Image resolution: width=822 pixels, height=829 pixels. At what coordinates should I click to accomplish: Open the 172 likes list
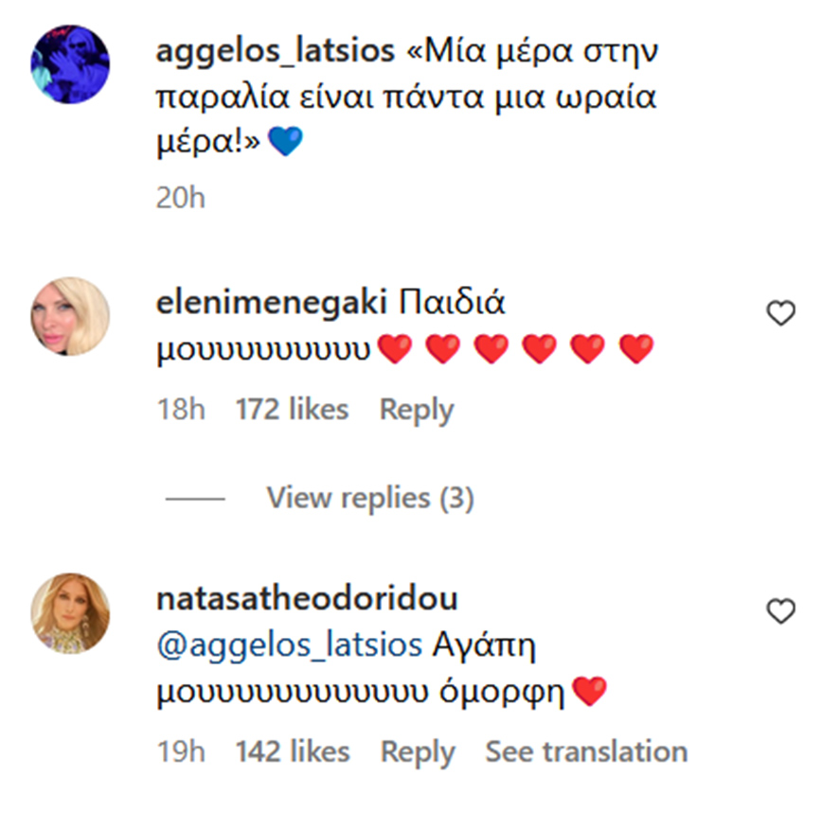(292, 410)
